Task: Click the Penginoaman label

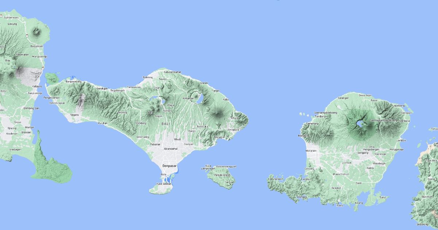Action: (51, 98)
